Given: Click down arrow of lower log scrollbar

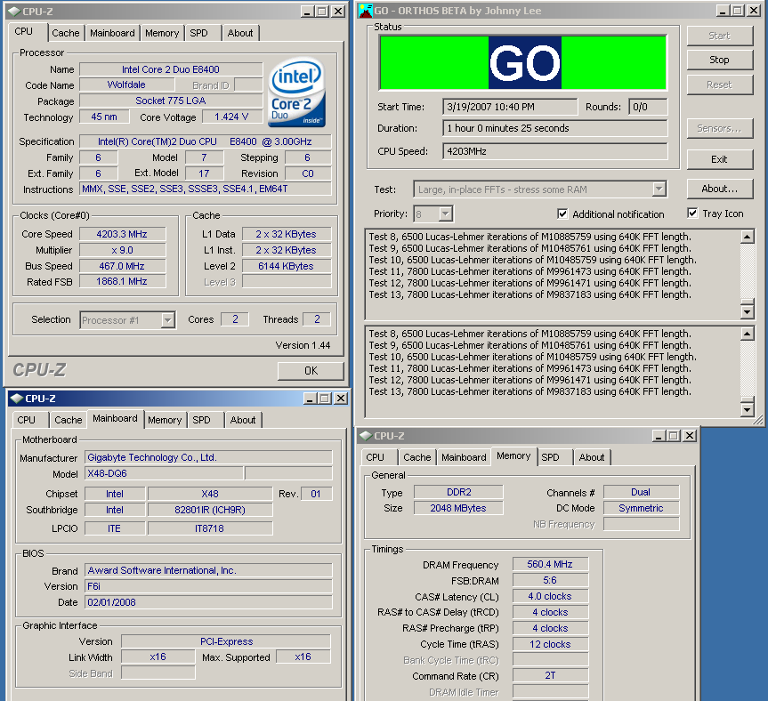Looking at the screenshot, I should tap(747, 409).
